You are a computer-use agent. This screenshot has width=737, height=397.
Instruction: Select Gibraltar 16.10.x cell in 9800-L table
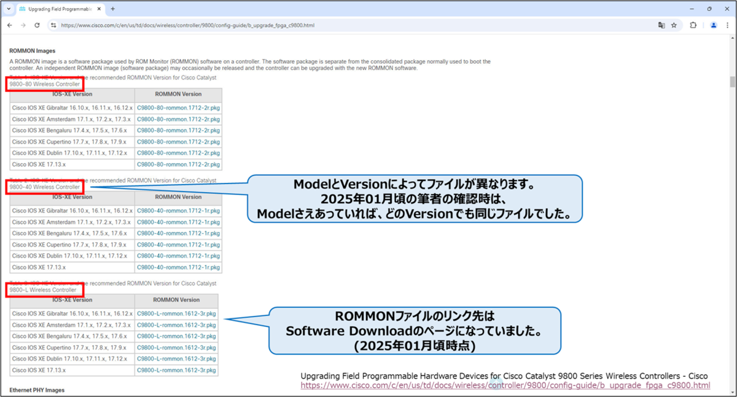point(72,314)
